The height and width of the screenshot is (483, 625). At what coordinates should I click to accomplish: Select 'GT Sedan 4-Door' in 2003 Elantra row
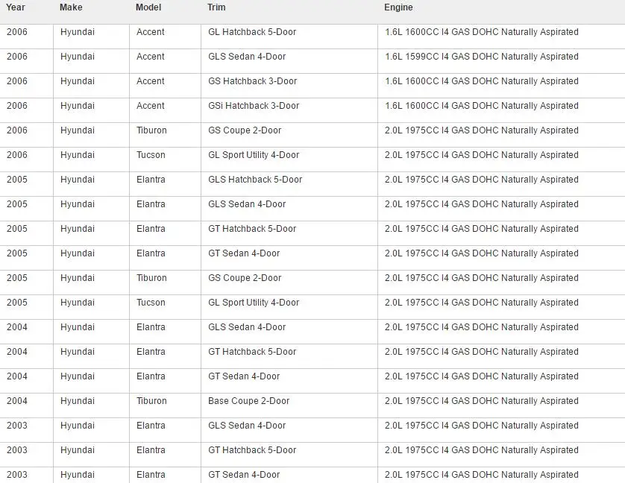tap(244, 475)
